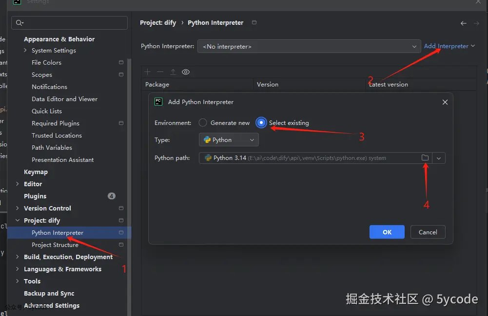Expand the Editor section

tap(18, 184)
